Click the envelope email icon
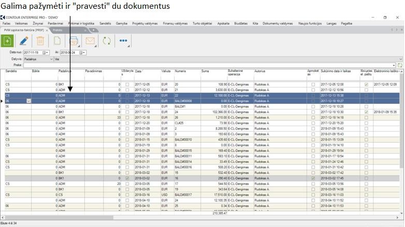Screen dimensions: 405x227 (x=90, y=41)
